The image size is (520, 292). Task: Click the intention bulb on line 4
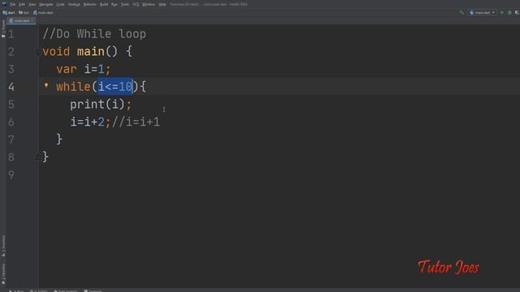pos(46,85)
